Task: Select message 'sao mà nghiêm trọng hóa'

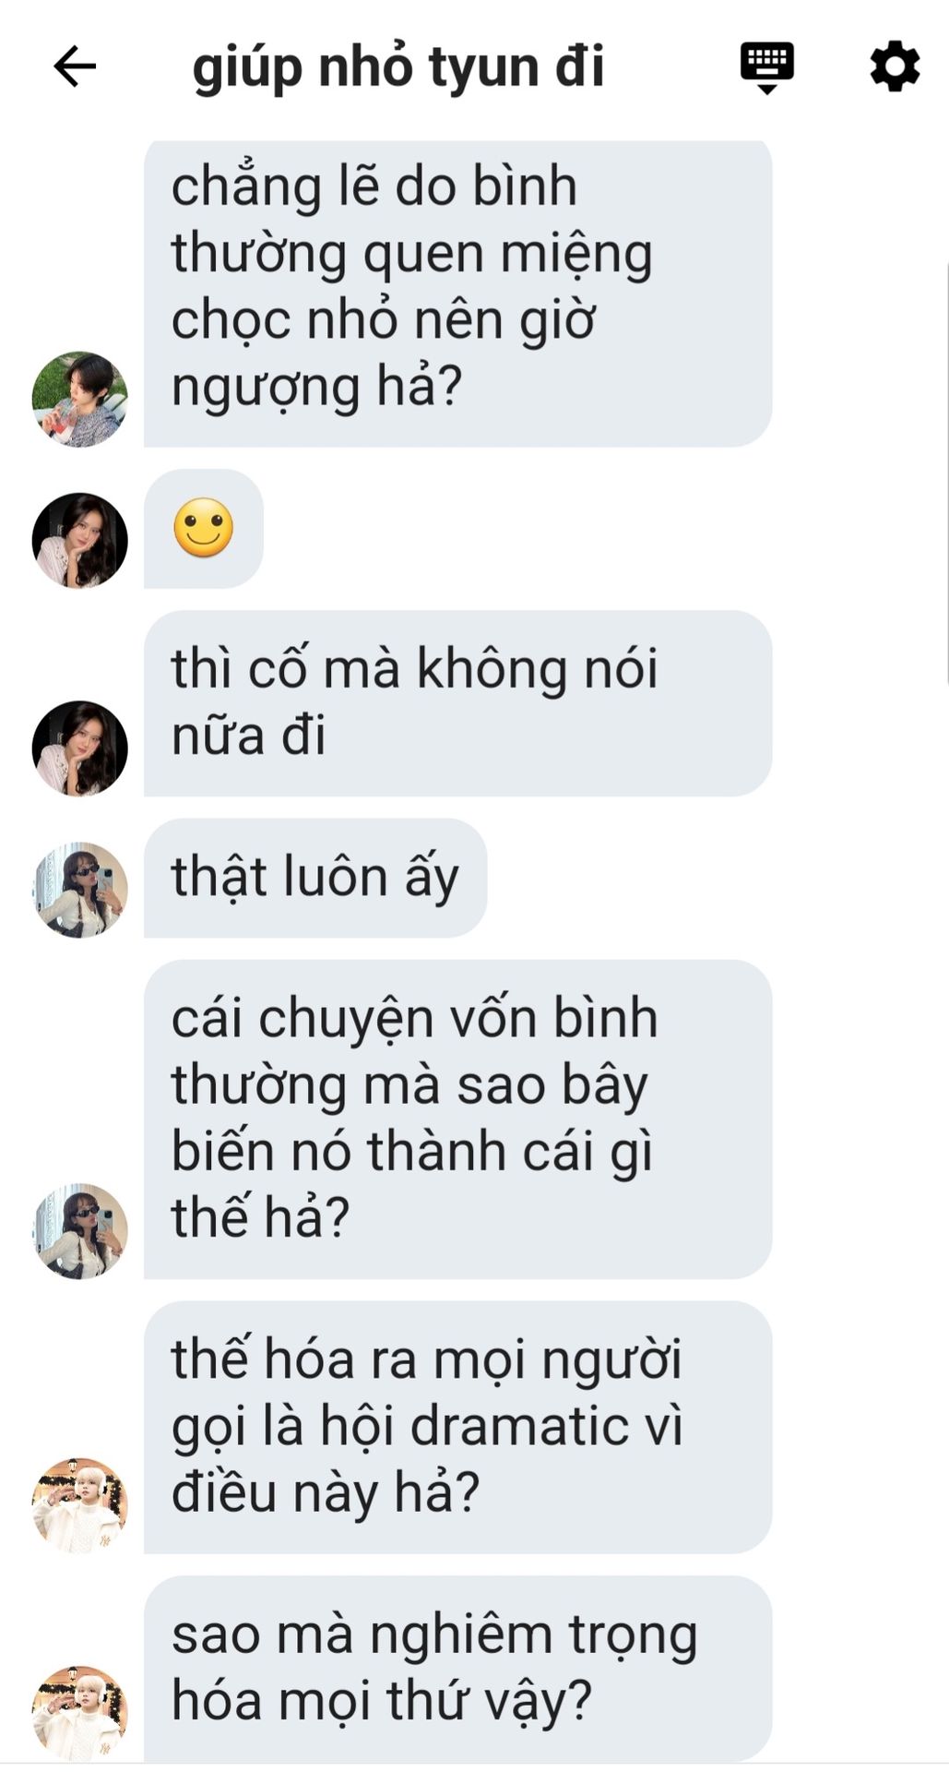Action: (457, 1669)
